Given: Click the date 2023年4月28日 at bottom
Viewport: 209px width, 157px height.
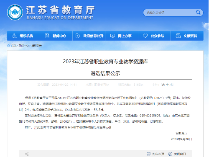Looking at the screenshot, I should tap(181, 139).
